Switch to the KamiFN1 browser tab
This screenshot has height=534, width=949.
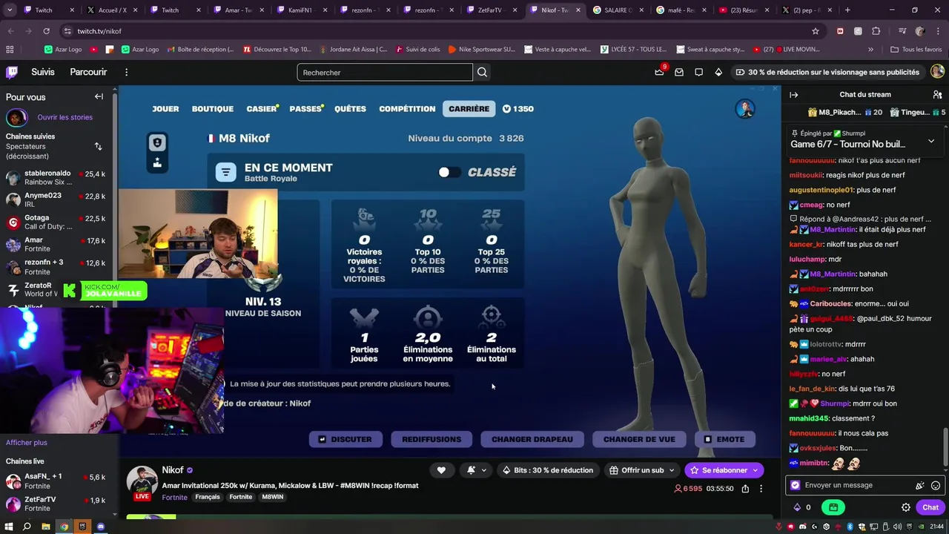coord(300,10)
